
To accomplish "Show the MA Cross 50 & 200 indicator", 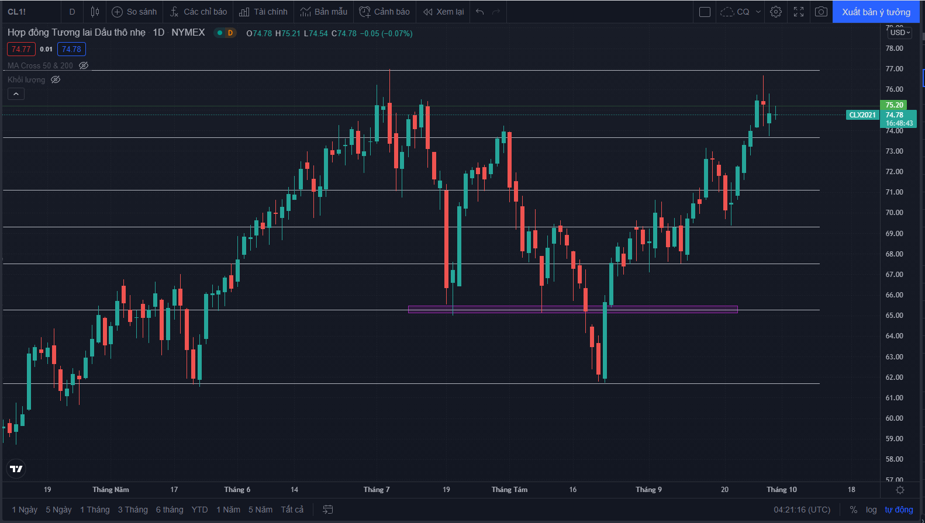I will tap(84, 65).
